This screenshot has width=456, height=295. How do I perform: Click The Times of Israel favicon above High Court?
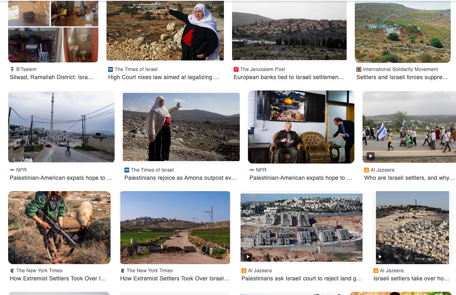pyautogui.click(x=111, y=69)
